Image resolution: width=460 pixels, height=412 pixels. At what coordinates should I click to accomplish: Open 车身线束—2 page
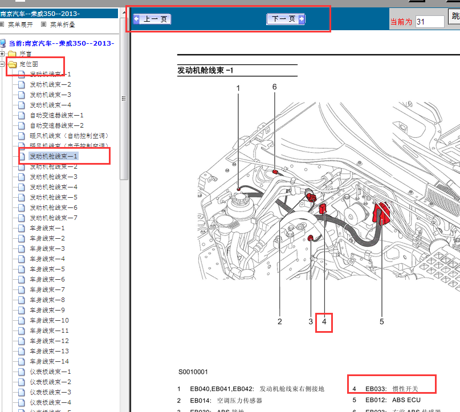click(x=47, y=238)
